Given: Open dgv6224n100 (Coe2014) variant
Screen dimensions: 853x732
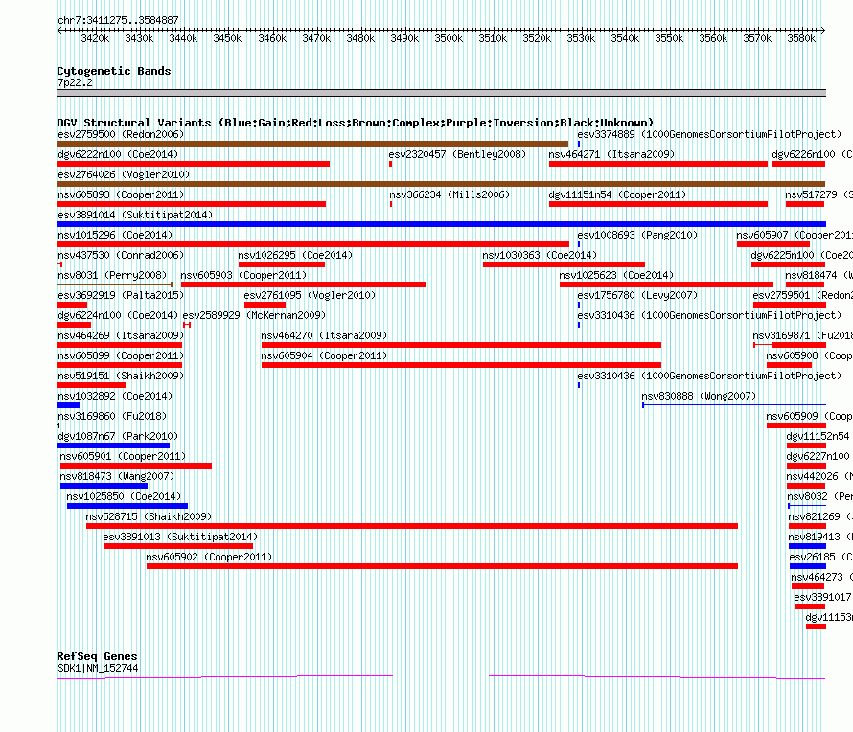Looking at the screenshot, I should click(x=118, y=315).
